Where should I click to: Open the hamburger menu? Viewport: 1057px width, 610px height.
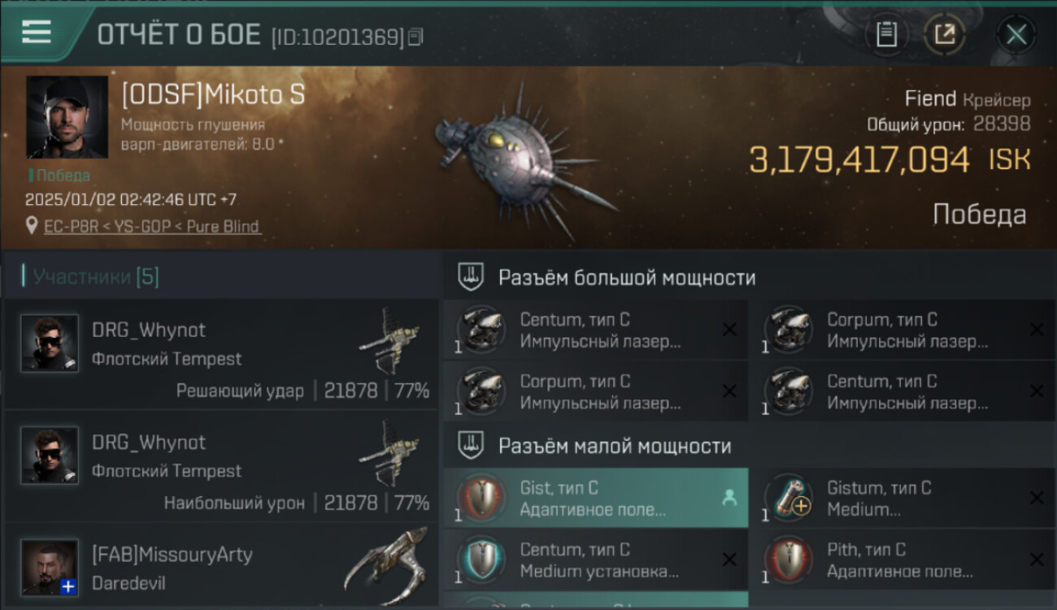(37, 33)
